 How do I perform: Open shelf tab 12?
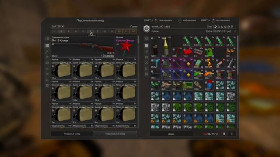tap(133, 31)
